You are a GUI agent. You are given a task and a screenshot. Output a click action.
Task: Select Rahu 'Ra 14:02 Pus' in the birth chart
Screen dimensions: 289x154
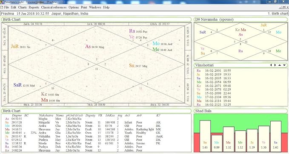point(138,31)
